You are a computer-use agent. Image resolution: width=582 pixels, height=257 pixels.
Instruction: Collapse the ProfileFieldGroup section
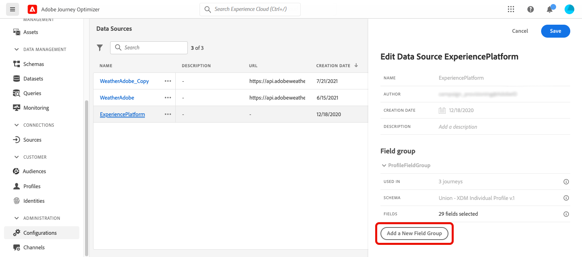pyautogui.click(x=384, y=166)
